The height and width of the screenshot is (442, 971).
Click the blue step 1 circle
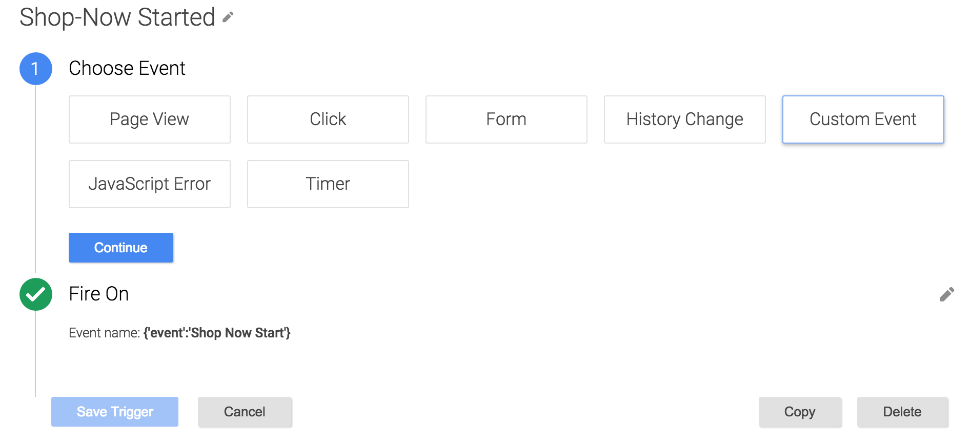[x=35, y=69]
